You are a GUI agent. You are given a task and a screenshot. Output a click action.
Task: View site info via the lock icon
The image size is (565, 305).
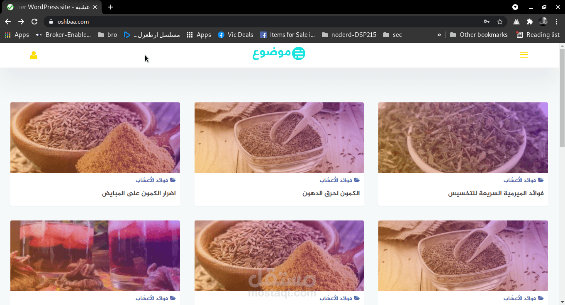pyautogui.click(x=51, y=22)
